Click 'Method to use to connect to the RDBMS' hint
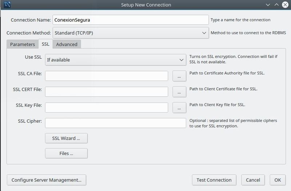This screenshot has height=191, width=291. 248,33
